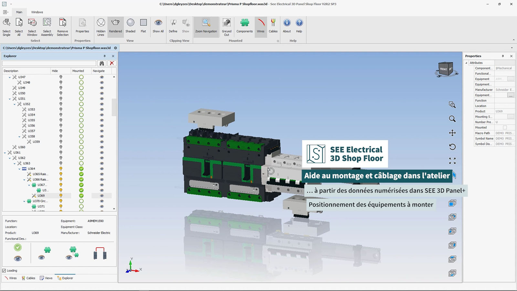Toggle mounted status circle for U347
The width and height of the screenshot is (517, 291).
pos(81,77)
